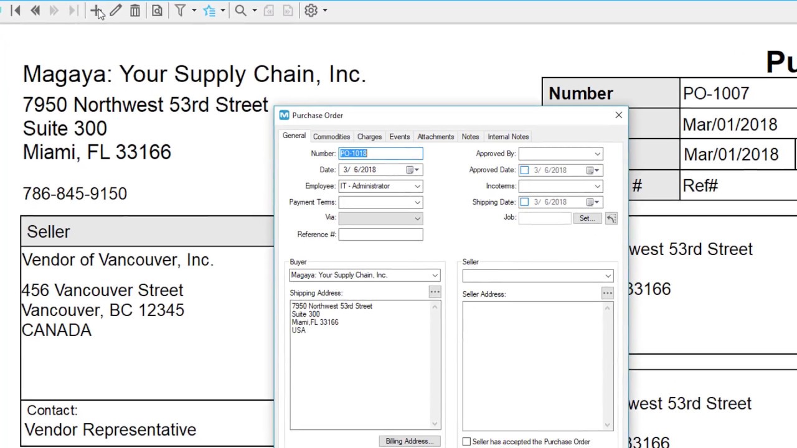This screenshot has height=448, width=797.
Task: Expand the Buyer dropdown
Action: tap(435, 275)
